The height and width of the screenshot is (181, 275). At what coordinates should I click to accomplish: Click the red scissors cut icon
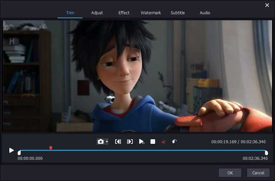(x=163, y=142)
